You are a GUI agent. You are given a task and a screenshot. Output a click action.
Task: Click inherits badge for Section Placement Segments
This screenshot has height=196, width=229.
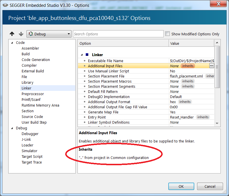(x=188, y=86)
